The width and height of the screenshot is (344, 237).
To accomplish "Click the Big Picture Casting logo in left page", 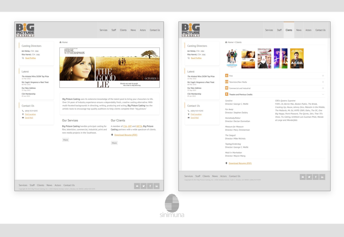I will pyautogui.click(x=25, y=30).
